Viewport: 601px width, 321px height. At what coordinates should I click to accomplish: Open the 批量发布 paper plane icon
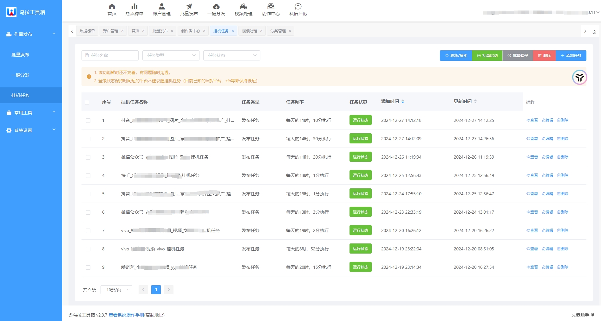(x=189, y=6)
